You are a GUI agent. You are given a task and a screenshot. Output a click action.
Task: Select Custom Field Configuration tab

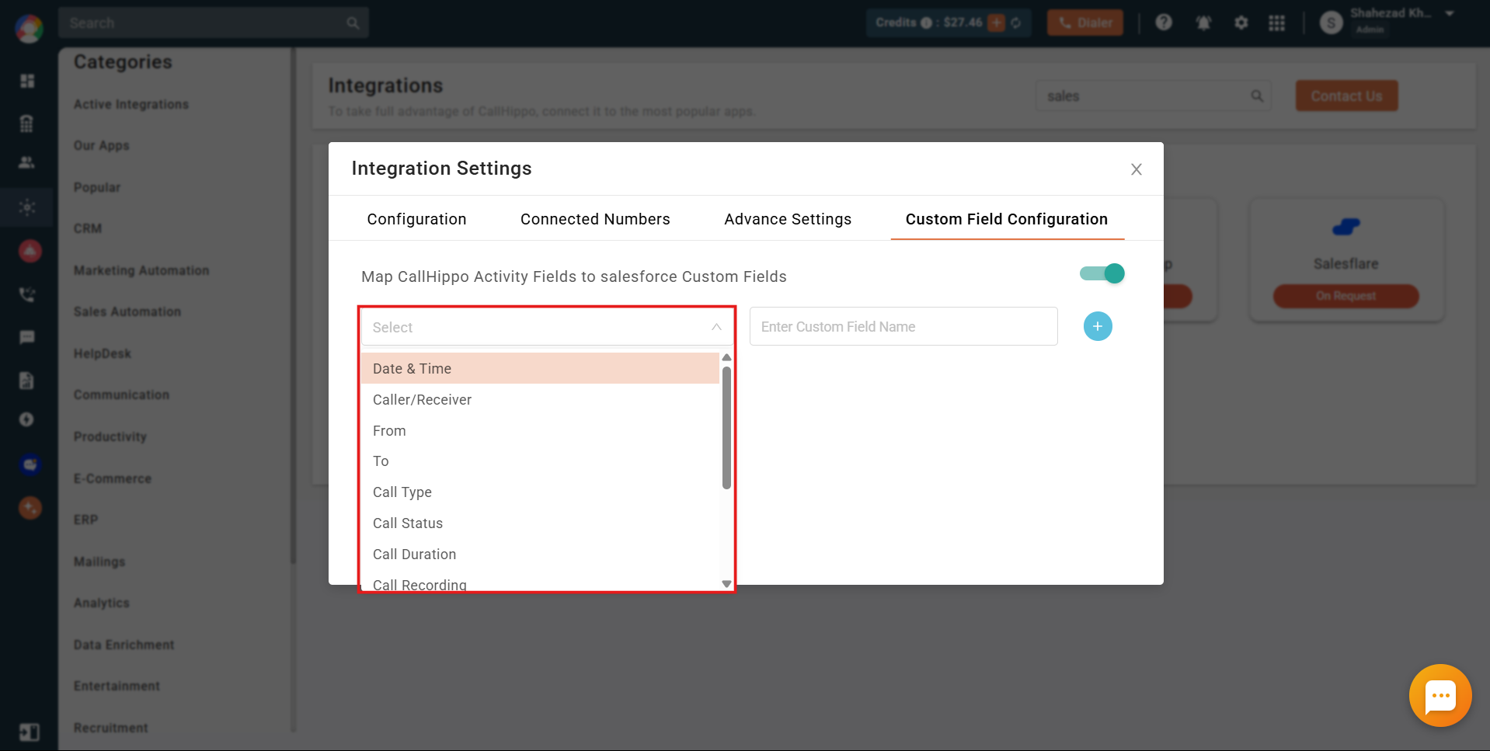pyautogui.click(x=1007, y=219)
